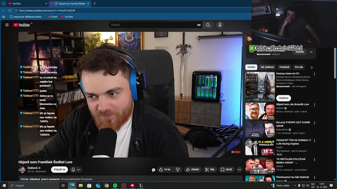Viewport: 337px width, 189px height.
Task: Open more options for TRAGICKÝ TÝM video
Action: coord(314,141)
